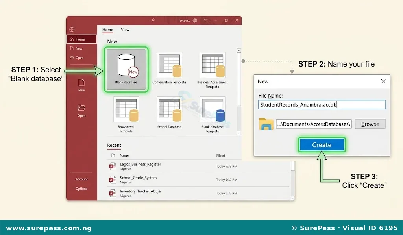
Task: Click Today 7:33 PM timestamp
Action: pyautogui.click(x=227, y=167)
